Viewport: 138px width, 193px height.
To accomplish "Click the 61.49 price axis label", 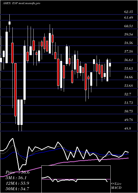I will 129,18.
